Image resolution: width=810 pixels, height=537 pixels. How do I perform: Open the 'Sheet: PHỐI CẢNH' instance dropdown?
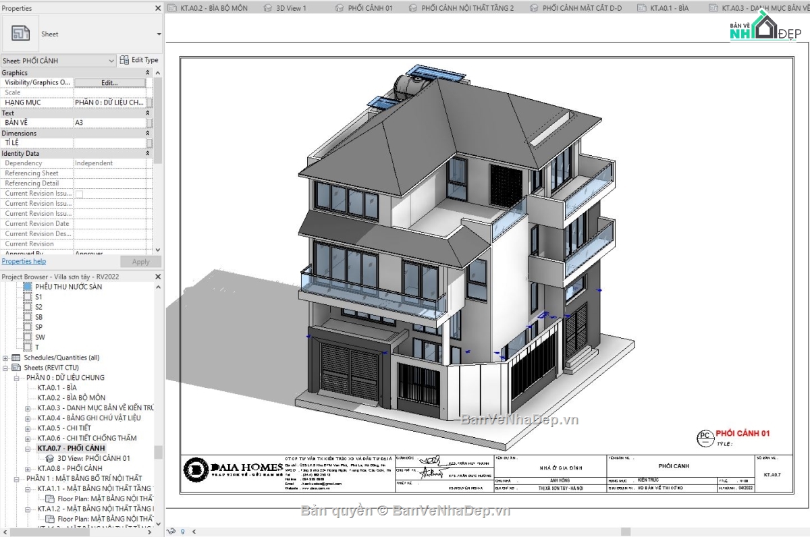pos(59,61)
